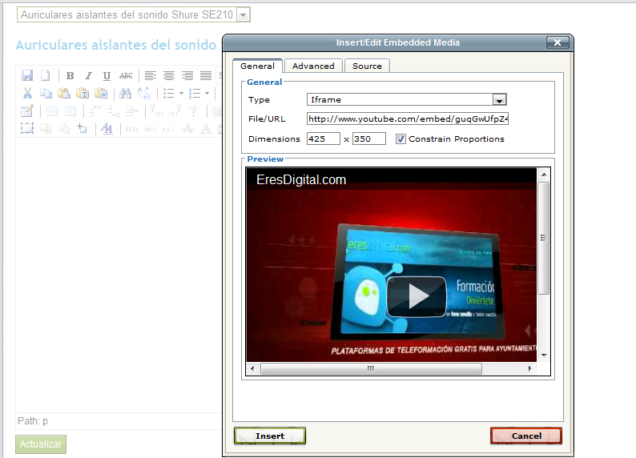Image resolution: width=636 pixels, height=458 pixels.
Task: Click Paste as plain text icon
Action: (x=83, y=94)
